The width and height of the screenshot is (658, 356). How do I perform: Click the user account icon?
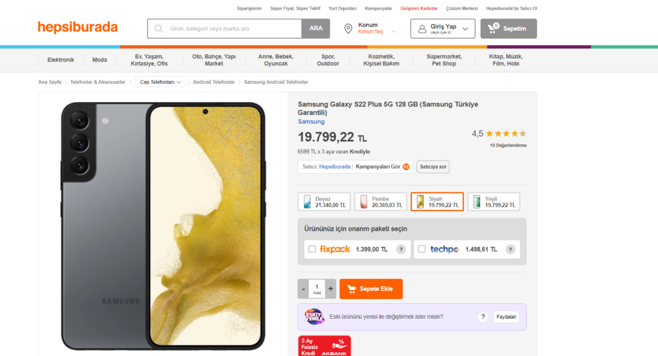point(422,29)
